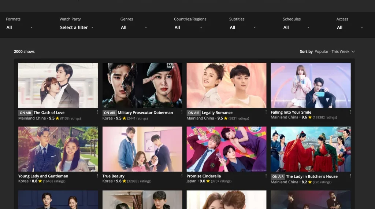Open the Countries/Regions filter dropdown

click(188, 27)
